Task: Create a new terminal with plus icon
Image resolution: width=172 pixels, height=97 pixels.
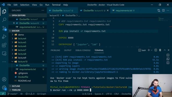Action: [149, 50]
